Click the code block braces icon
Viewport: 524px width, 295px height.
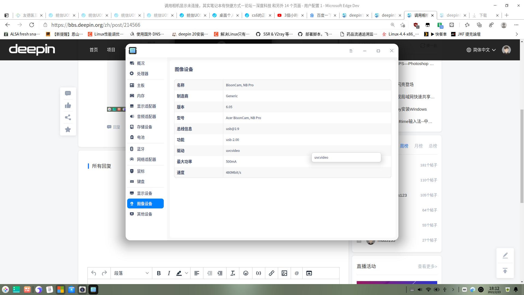point(258,273)
